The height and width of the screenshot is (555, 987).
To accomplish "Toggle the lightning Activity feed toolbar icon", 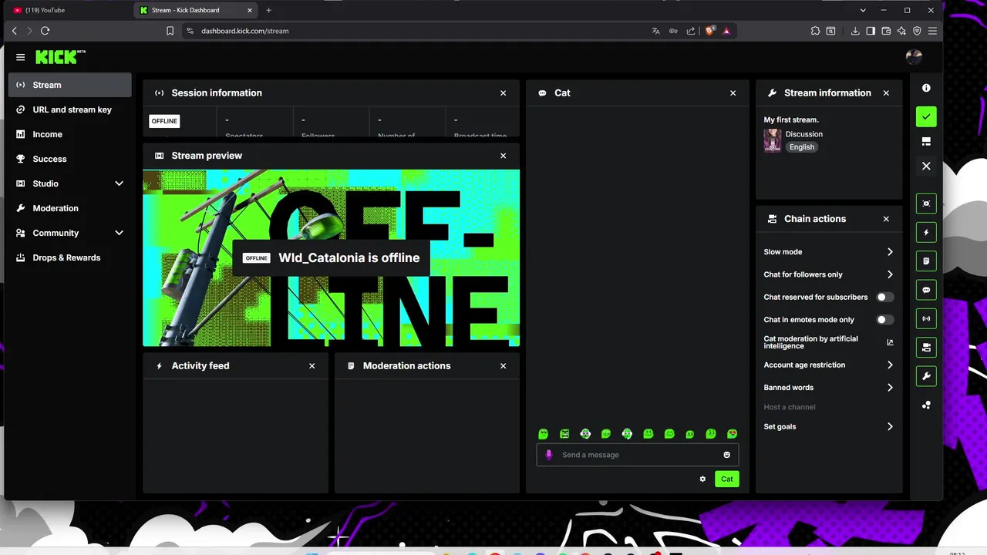I will (x=926, y=232).
